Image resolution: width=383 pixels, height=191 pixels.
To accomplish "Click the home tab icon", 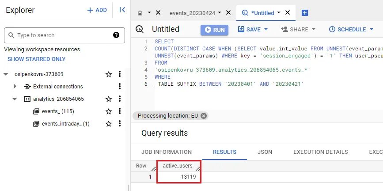I will tap(140, 13).
